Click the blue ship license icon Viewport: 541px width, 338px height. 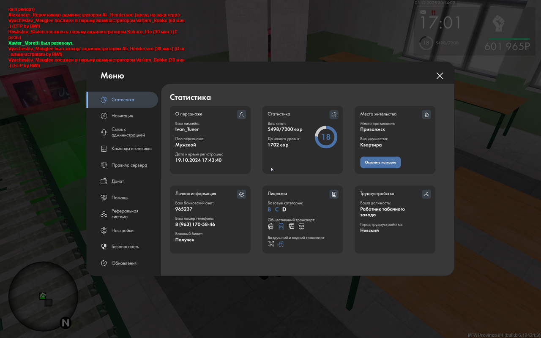(281, 244)
